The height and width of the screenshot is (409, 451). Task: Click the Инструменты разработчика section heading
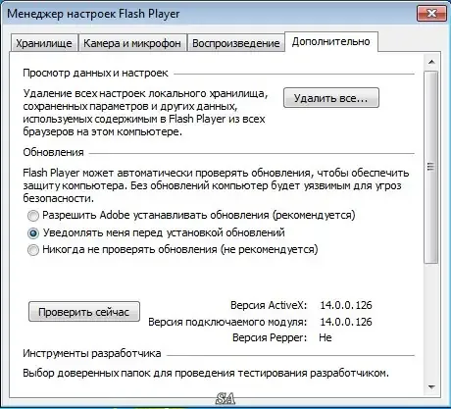[92, 353]
